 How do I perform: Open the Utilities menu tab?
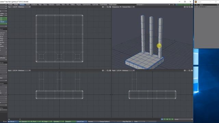point(73,4)
